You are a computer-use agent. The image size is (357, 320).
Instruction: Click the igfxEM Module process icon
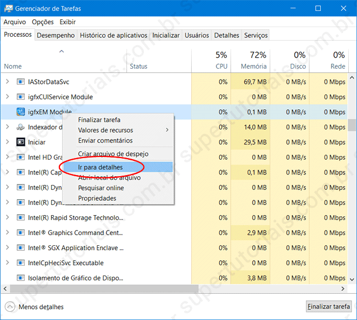click(x=20, y=112)
